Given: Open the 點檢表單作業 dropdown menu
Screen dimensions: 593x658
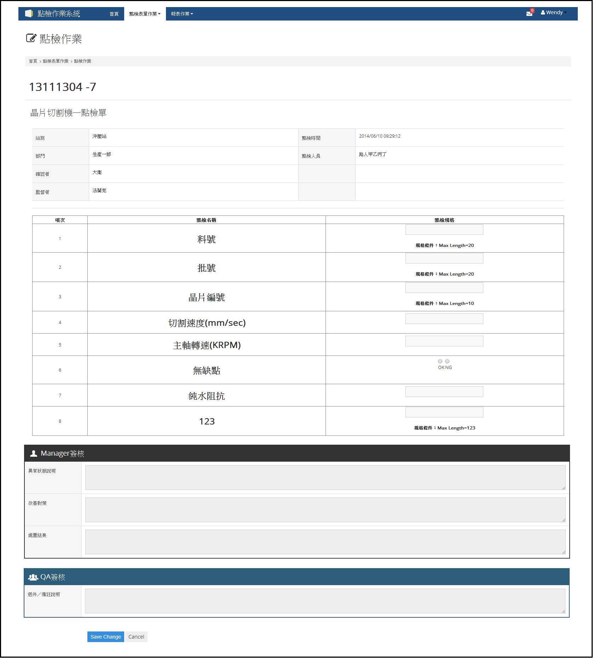Looking at the screenshot, I should coord(144,14).
